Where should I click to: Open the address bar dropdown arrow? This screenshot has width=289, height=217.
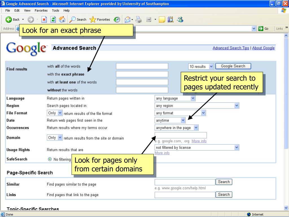tap(254, 29)
